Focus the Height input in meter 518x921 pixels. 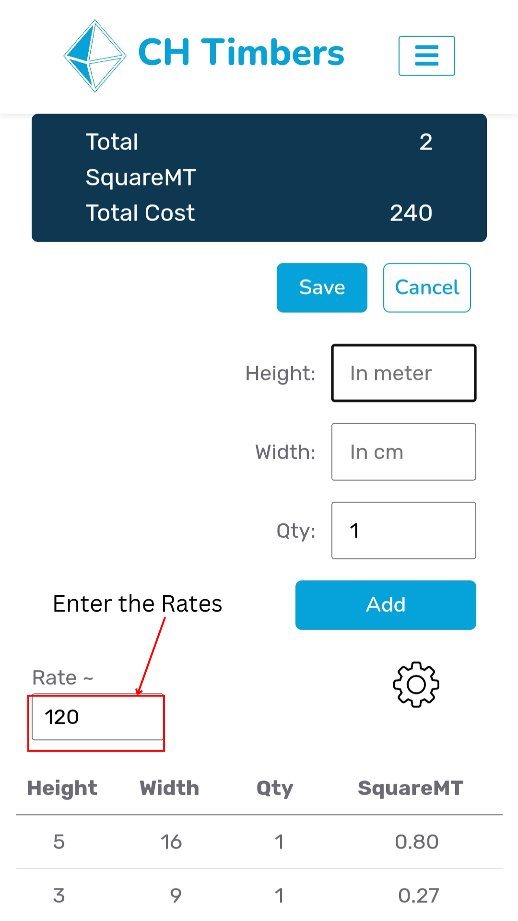(404, 373)
